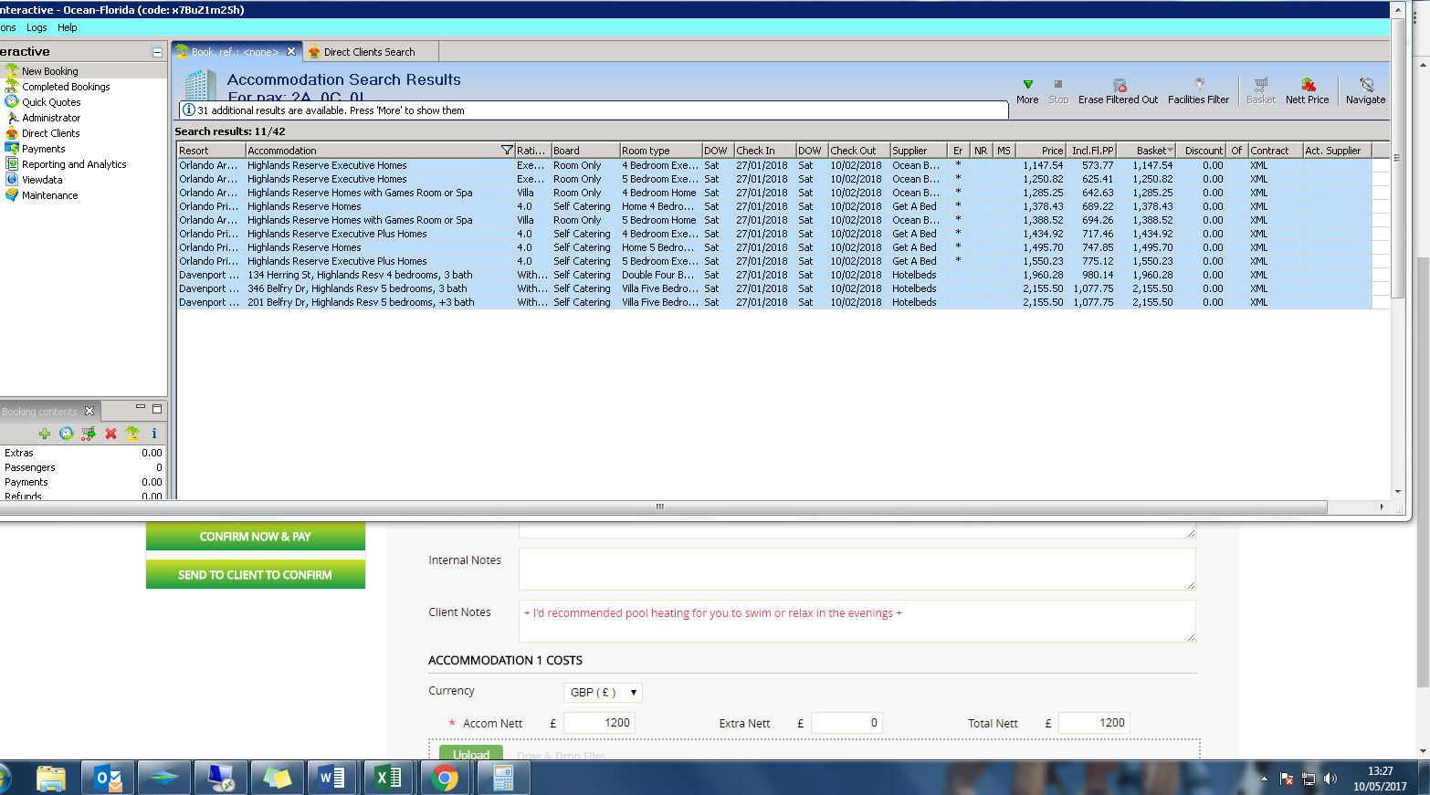Open New Booking from the sidebar

(50, 71)
